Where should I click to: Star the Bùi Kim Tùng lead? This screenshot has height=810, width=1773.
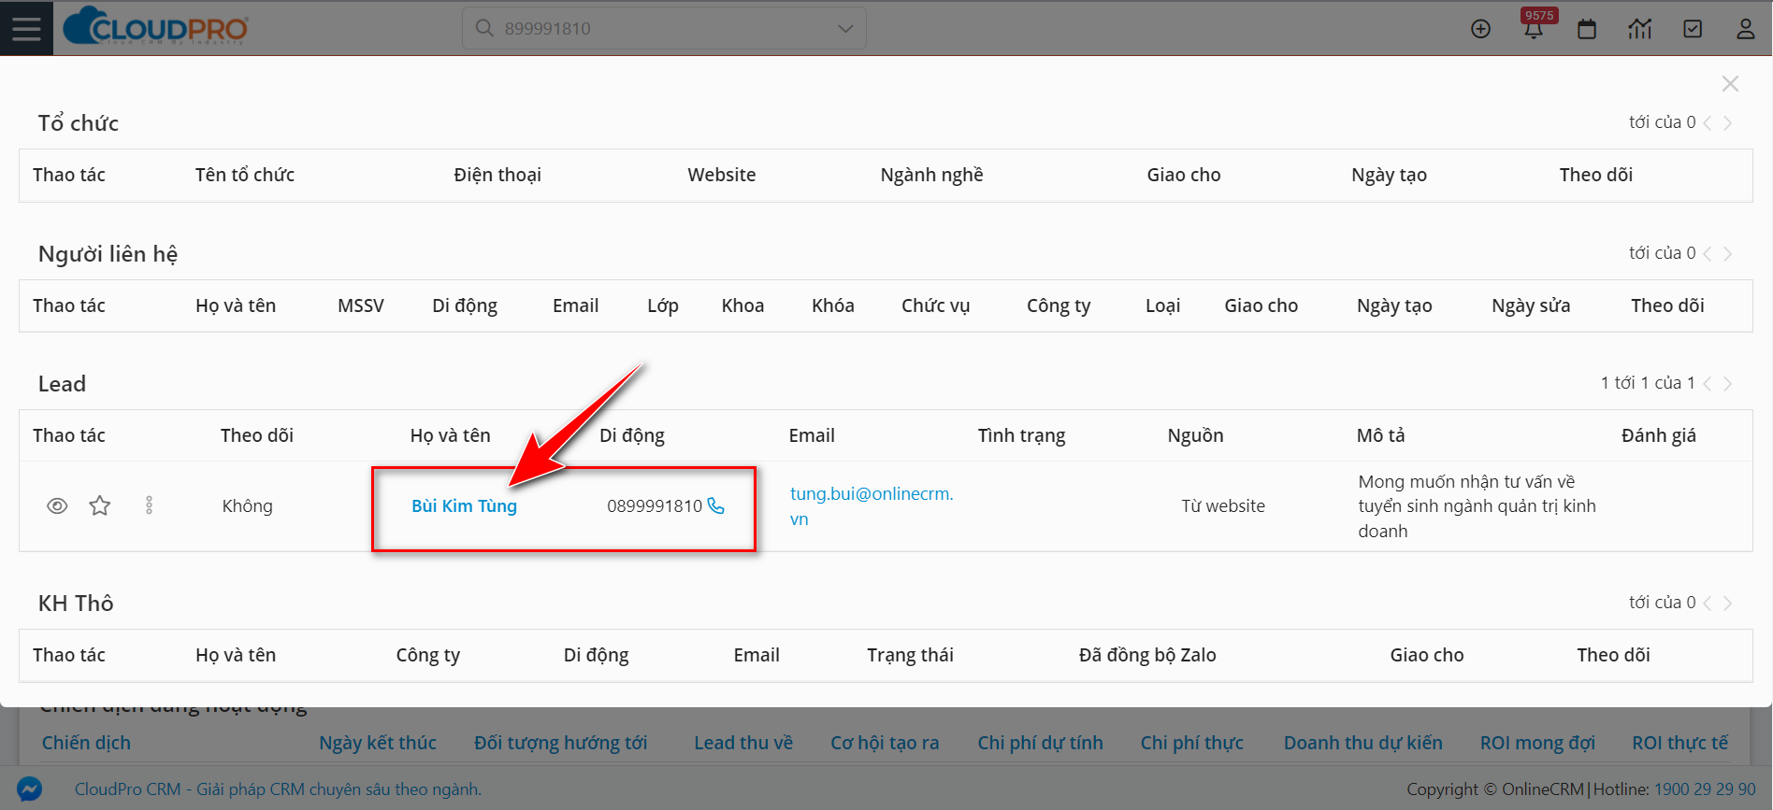[100, 506]
